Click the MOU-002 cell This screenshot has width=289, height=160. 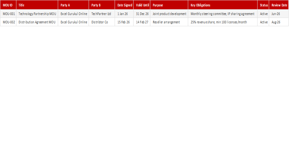coord(8,22)
